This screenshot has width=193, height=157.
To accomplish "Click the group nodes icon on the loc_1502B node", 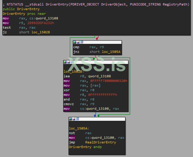I will pos(72,62).
